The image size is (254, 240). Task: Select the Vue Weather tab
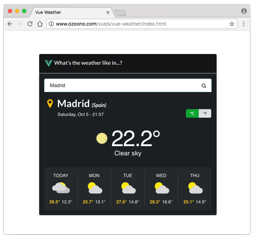(x=72, y=12)
